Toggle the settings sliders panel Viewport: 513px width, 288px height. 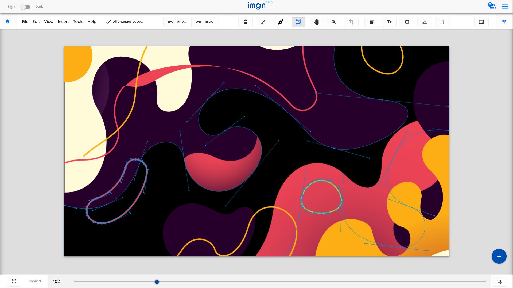pyautogui.click(x=504, y=22)
